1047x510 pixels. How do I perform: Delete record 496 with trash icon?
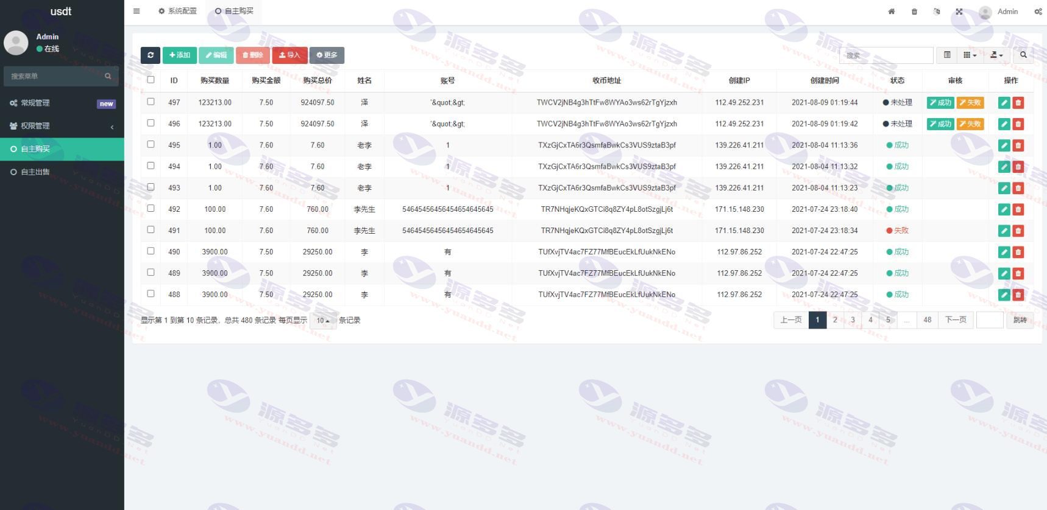[x=1018, y=124]
